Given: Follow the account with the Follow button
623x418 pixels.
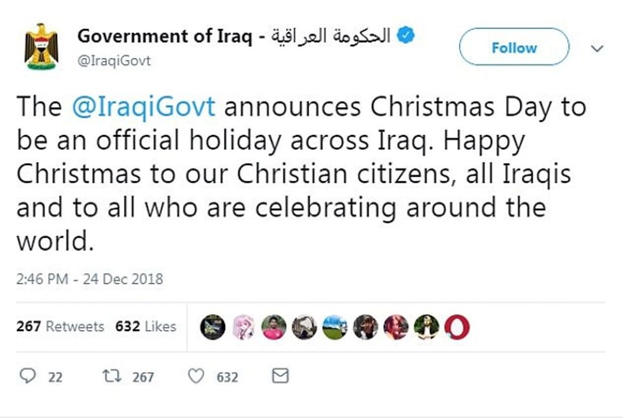Looking at the screenshot, I should click(x=512, y=47).
